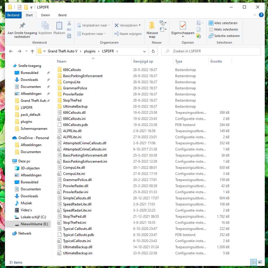The width and height of the screenshot is (268, 268).
Task: Select SpeedRadarLite.dll file
Action: point(77,204)
